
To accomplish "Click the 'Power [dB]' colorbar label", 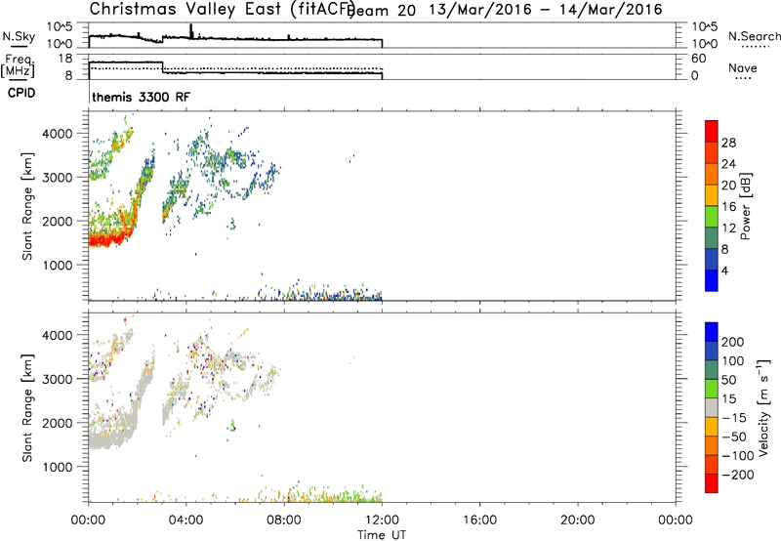I will (746, 206).
